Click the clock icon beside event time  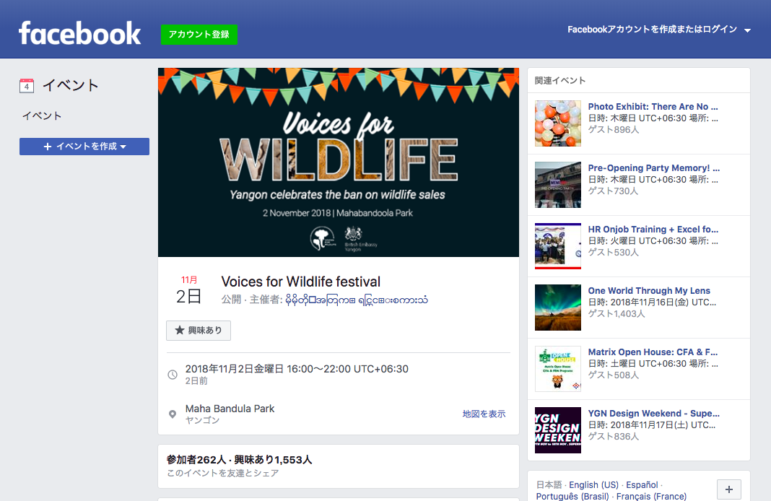tap(173, 375)
